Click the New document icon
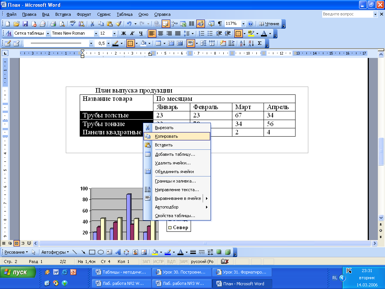Image resolution: width=385 pixels, height=289 pixels. (x=8, y=24)
